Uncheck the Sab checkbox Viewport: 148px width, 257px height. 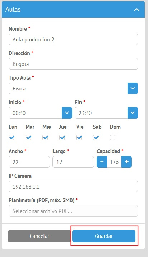[96, 138]
